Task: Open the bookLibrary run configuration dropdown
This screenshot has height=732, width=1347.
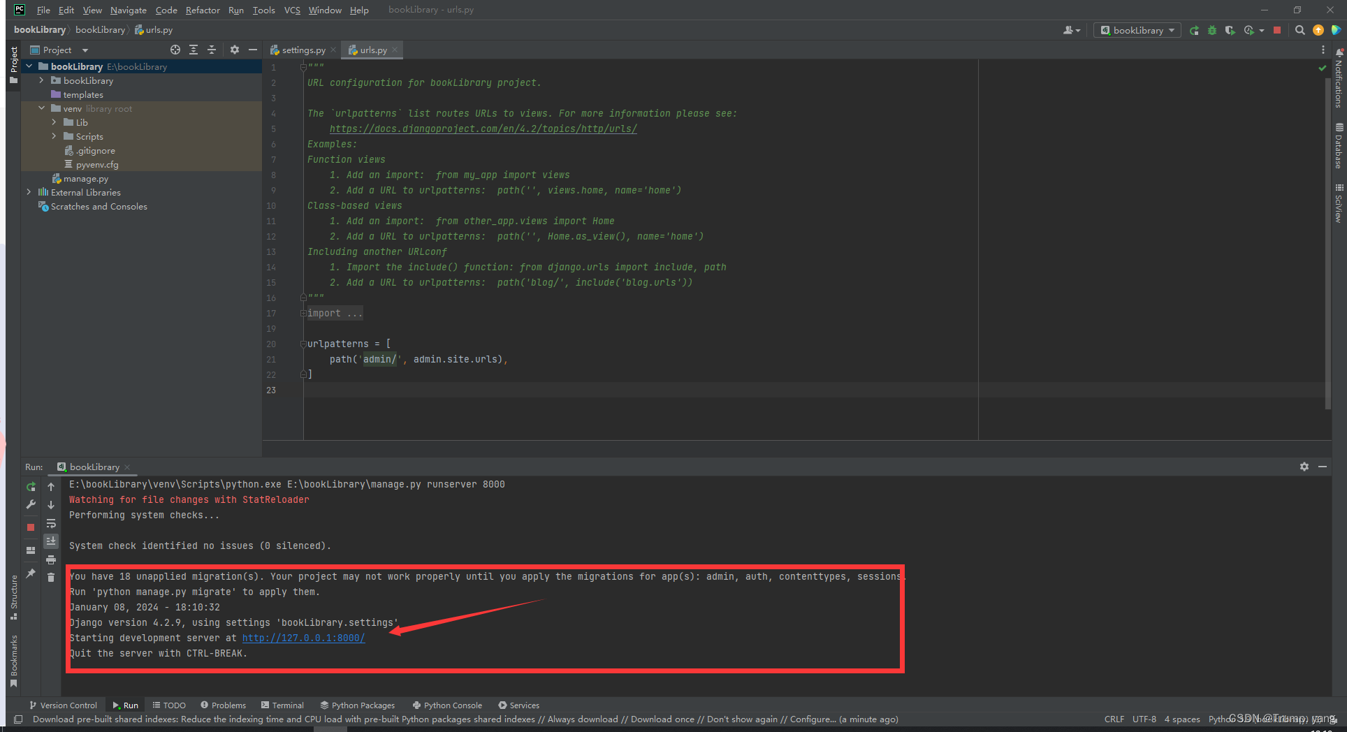Action: click(1136, 30)
